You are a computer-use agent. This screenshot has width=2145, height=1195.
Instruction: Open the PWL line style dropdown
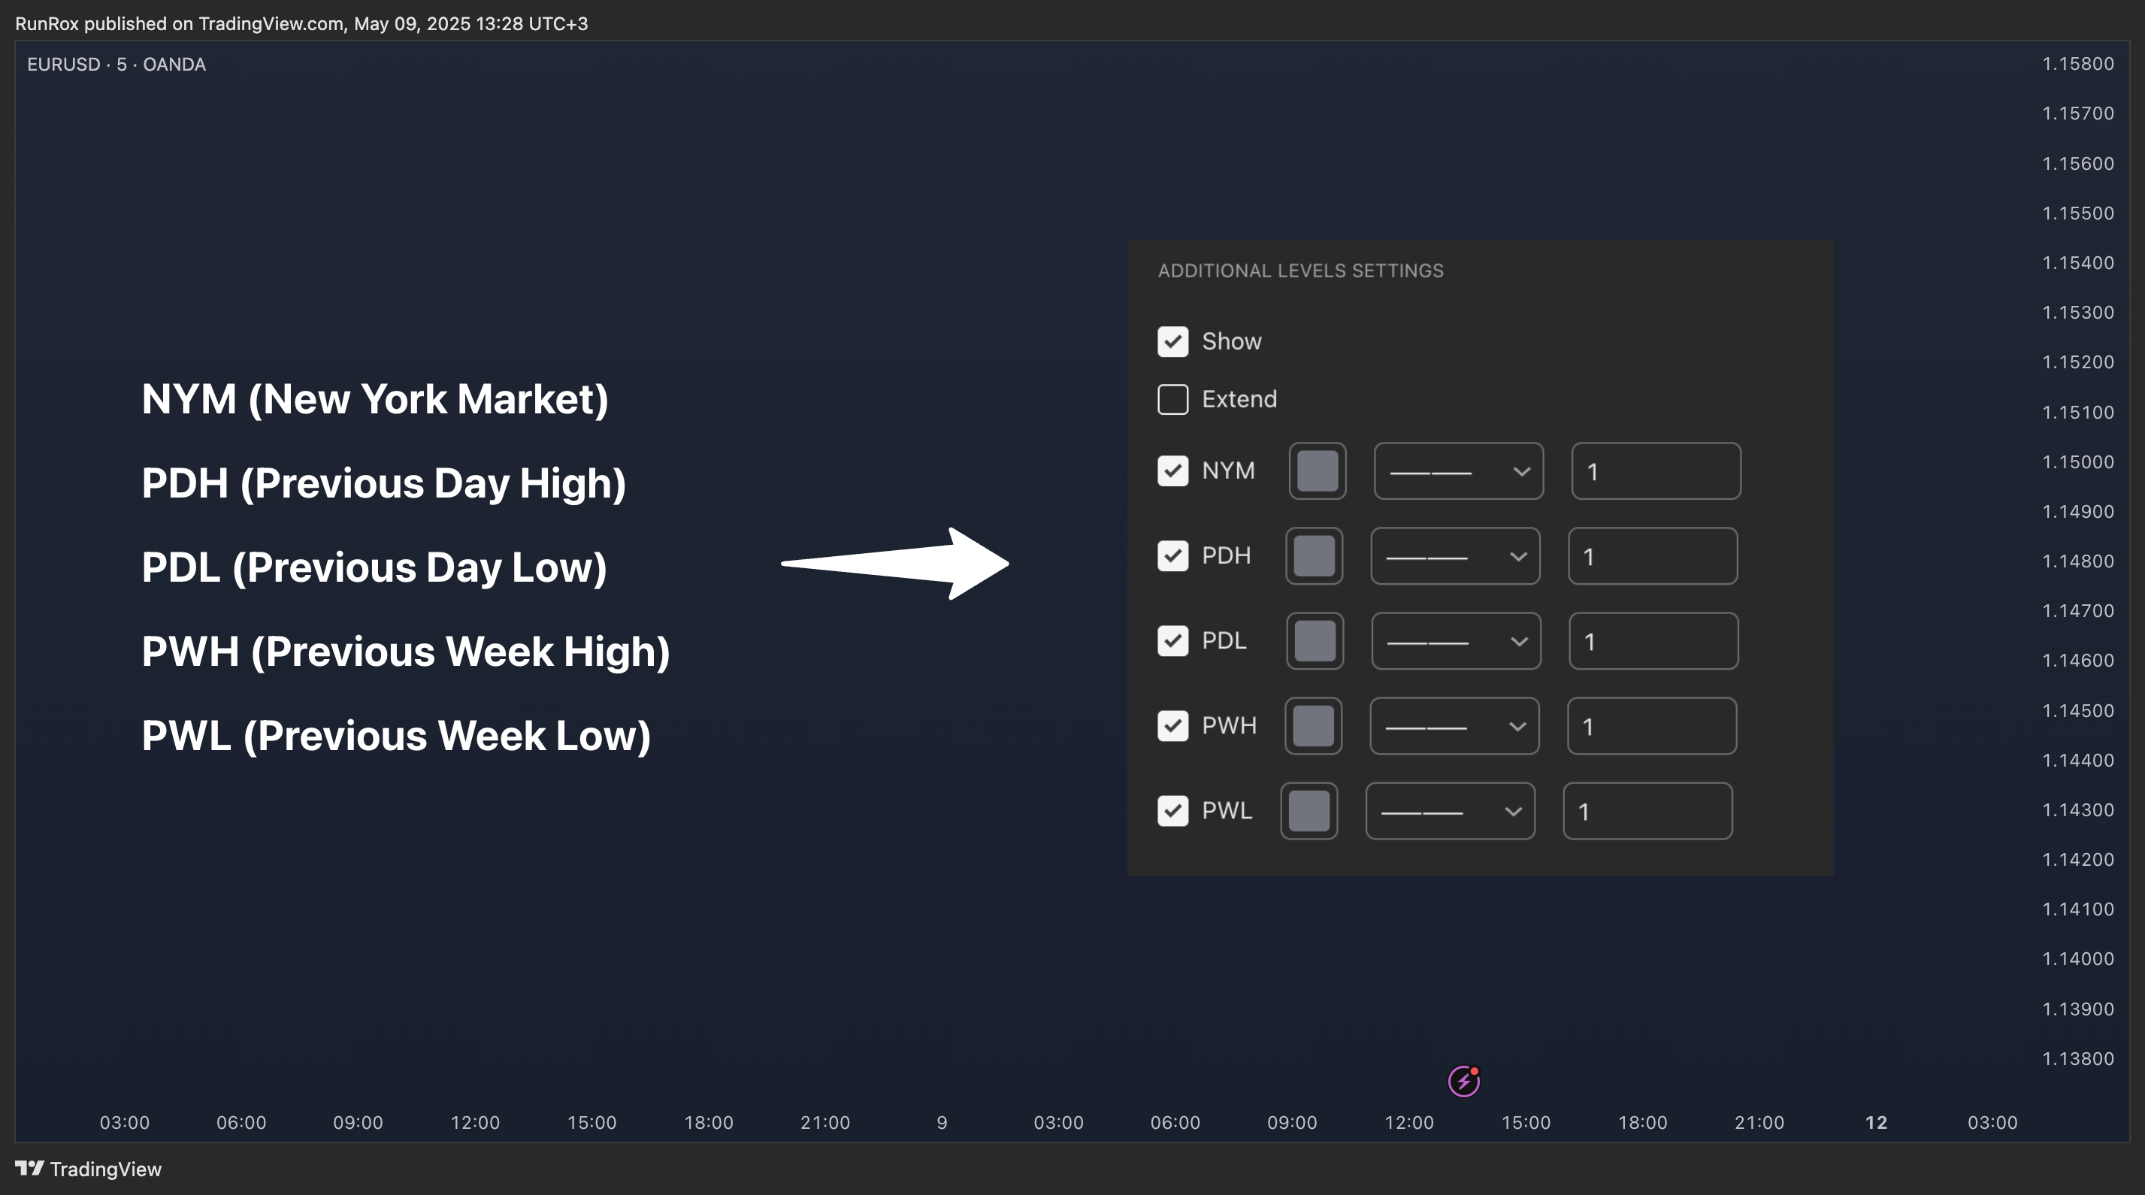[1450, 811]
